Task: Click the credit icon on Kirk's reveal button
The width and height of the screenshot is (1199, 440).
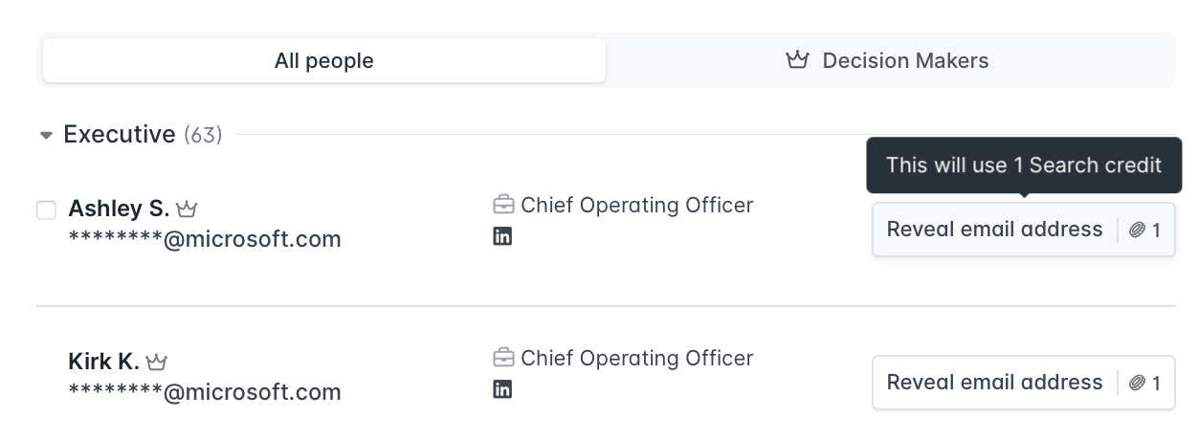Action: 1137,383
